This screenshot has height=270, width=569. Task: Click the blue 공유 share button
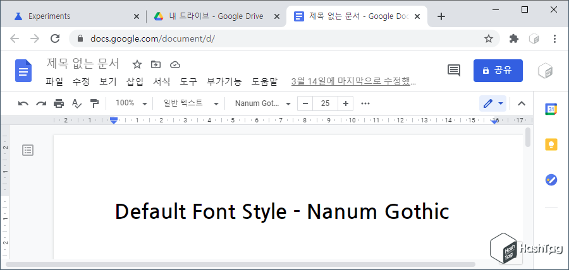(x=498, y=71)
